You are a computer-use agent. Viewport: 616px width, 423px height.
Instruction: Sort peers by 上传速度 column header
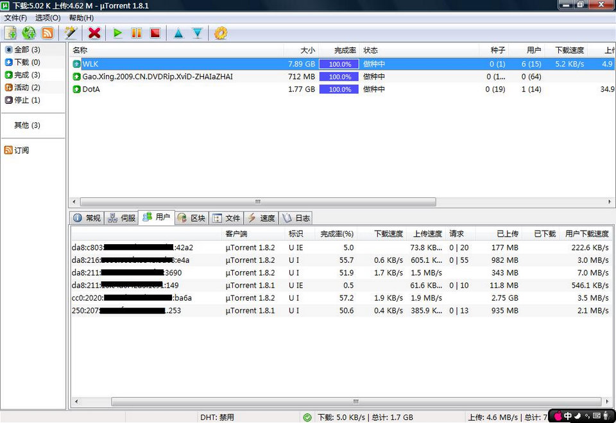click(x=427, y=234)
